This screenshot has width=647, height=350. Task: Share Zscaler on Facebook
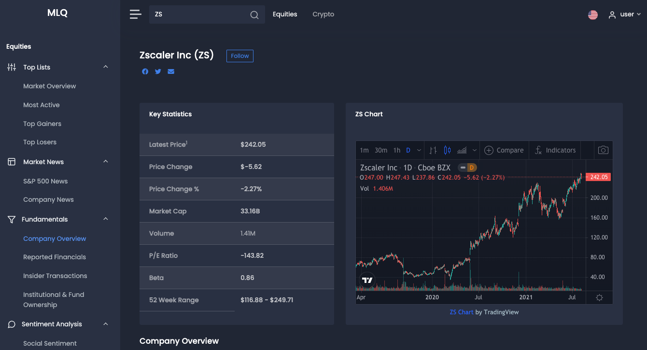[x=145, y=71]
